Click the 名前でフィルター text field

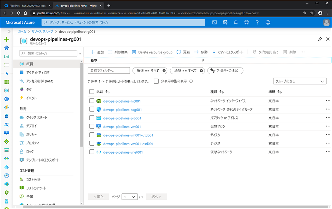(x=109, y=70)
